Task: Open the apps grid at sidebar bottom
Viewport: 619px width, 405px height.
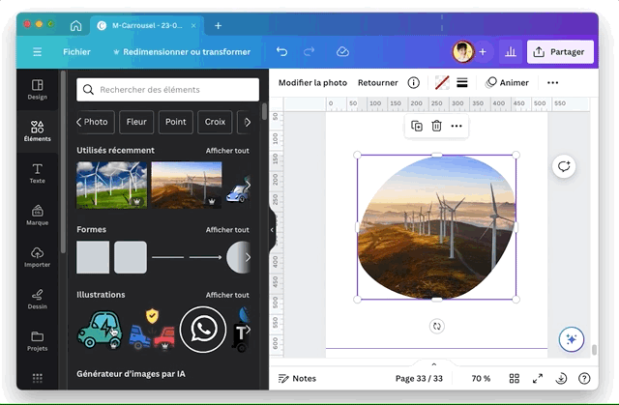Action: [37, 378]
